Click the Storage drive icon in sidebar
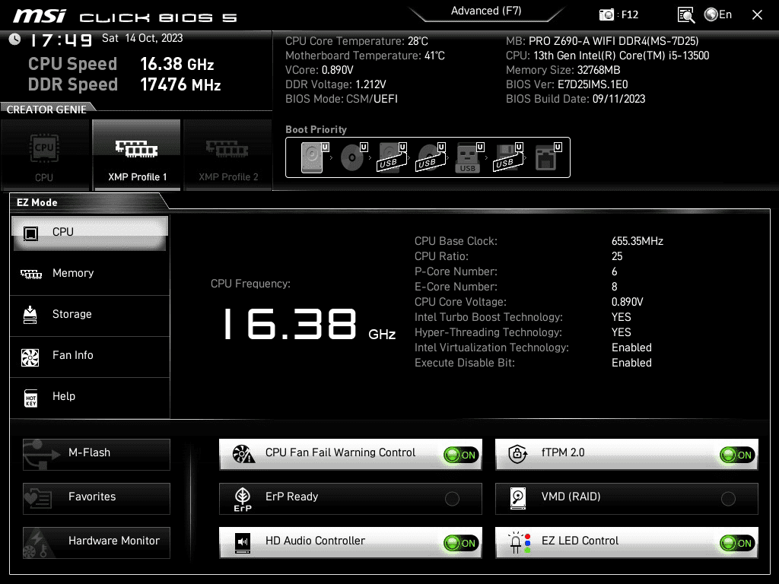Viewport: 779px width, 584px height. (x=30, y=314)
